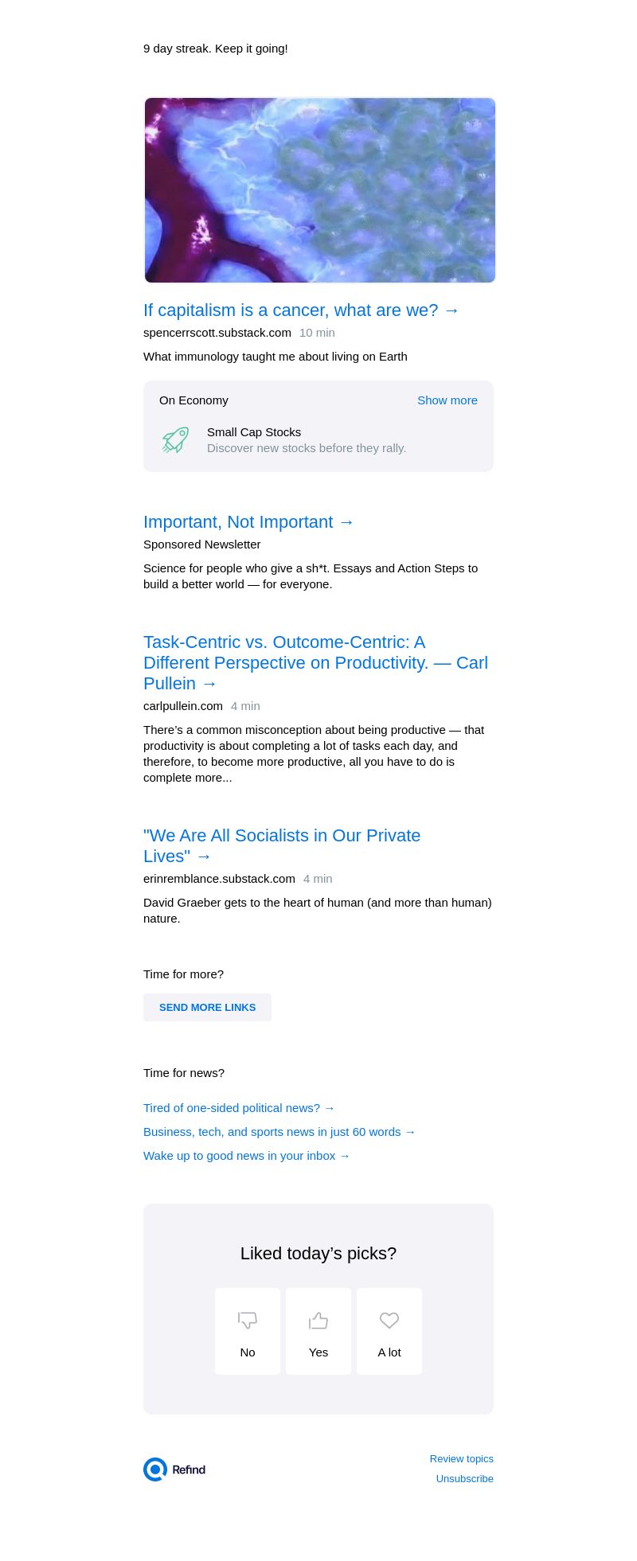Open the Important, Not Important newsletter link
The width and height of the screenshot is (637, 1561).
click(248, 522)
